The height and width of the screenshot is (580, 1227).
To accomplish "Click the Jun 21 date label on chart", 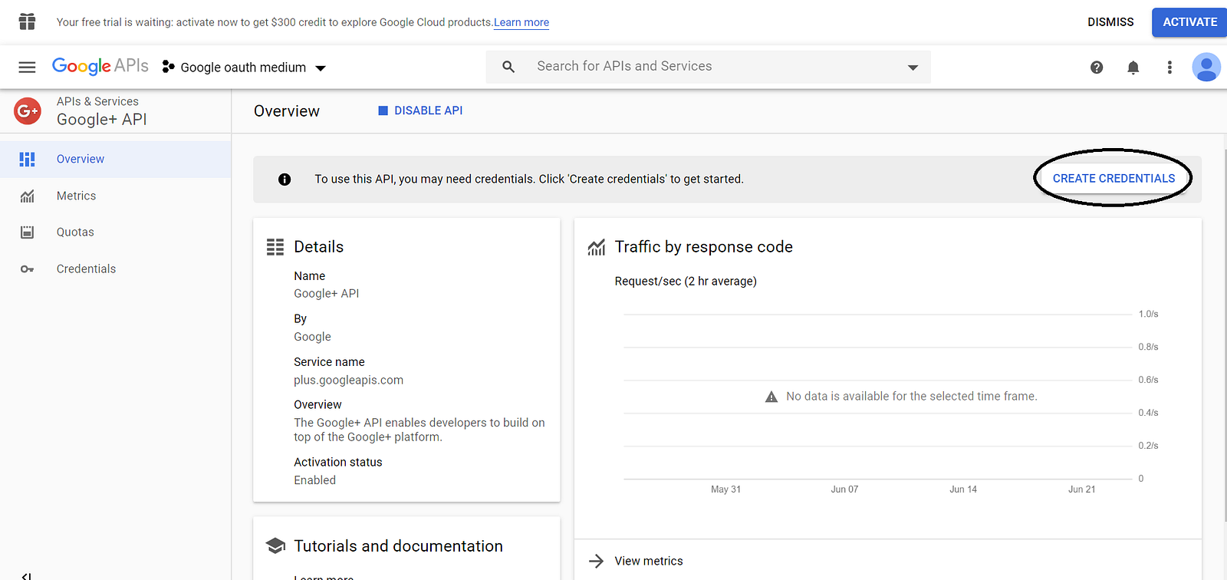I will (1081, 489).
